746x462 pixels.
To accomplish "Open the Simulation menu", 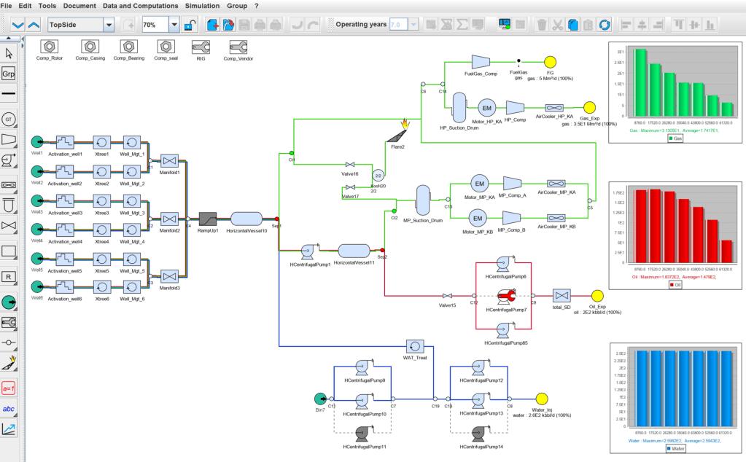I will pos(202,6).
